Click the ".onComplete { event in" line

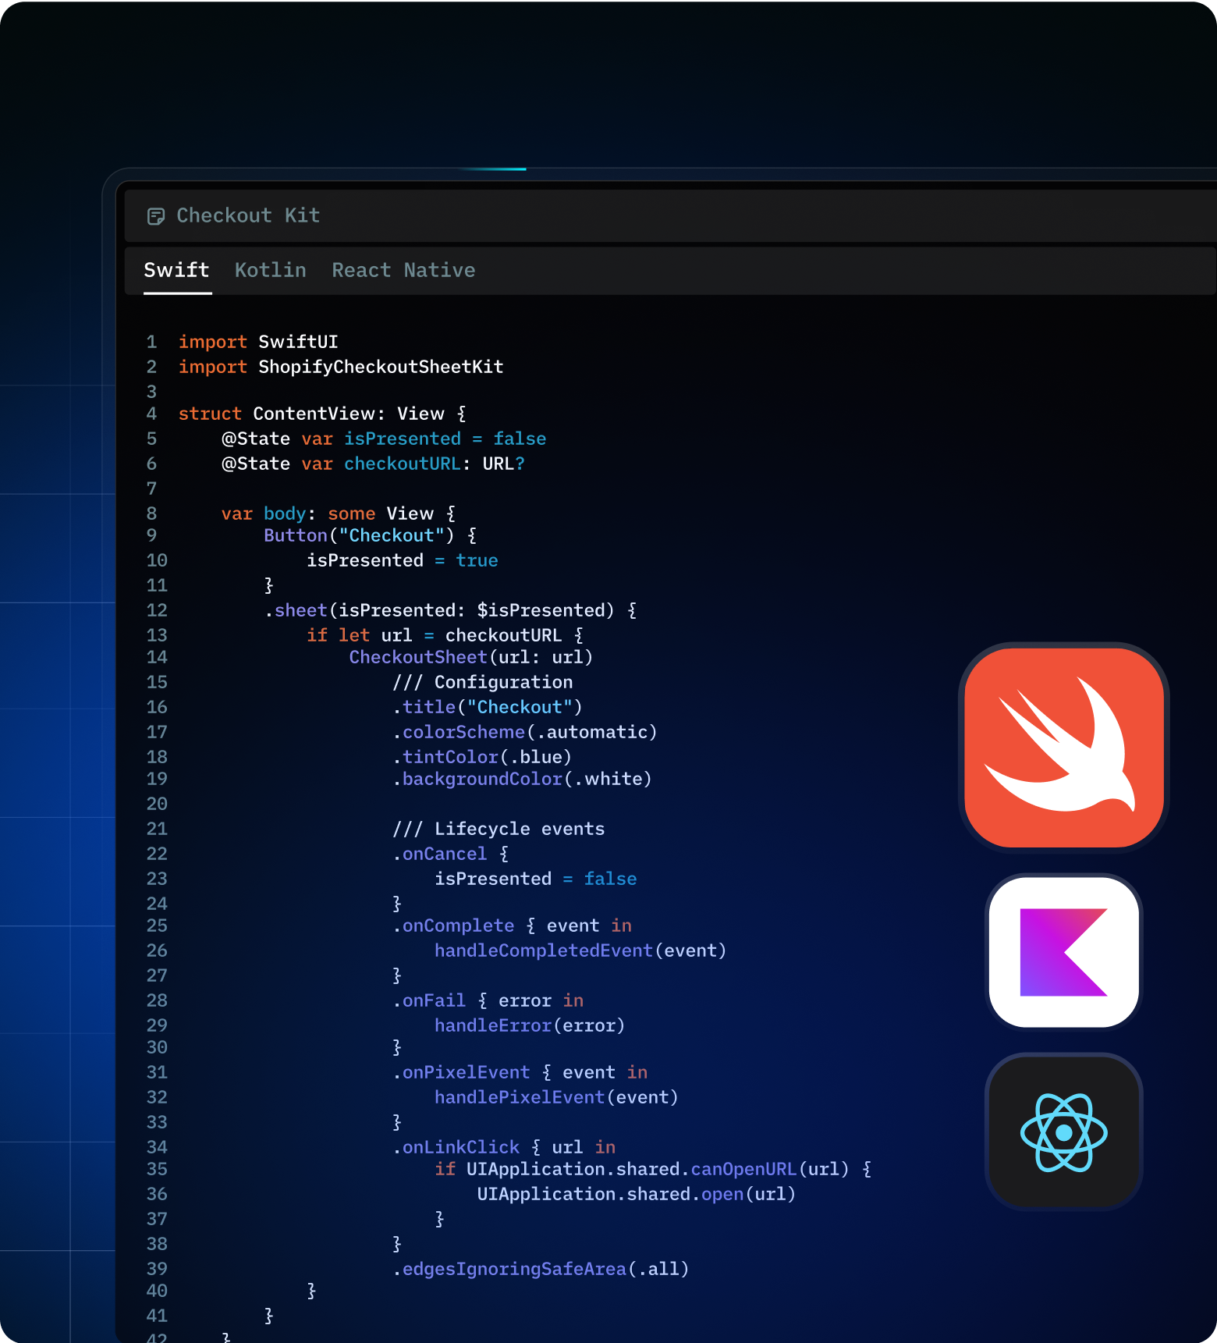[x=513, y=926]
